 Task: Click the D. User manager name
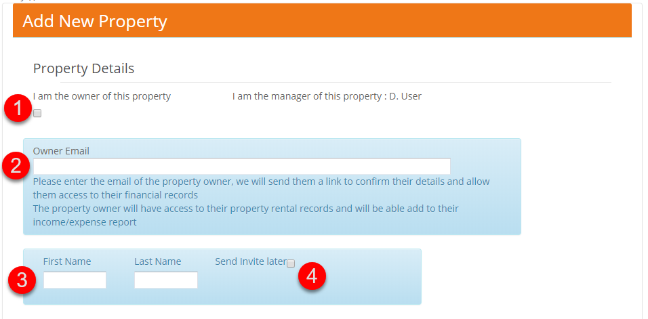tap(405, 96)
